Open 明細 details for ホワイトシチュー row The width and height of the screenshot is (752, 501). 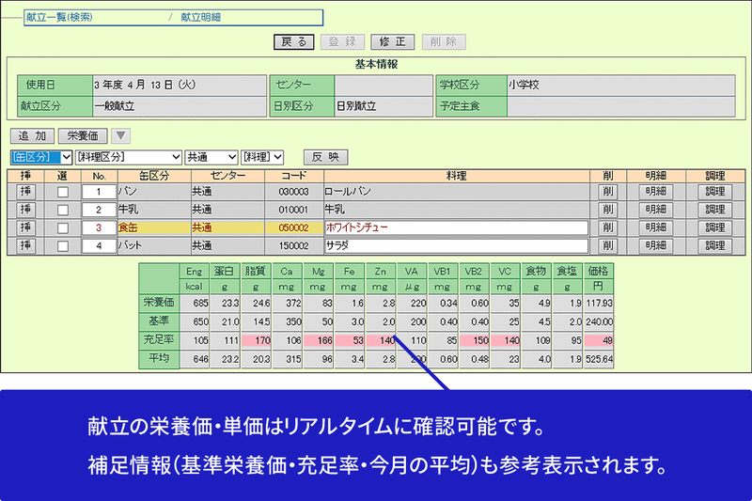point(655,227)
